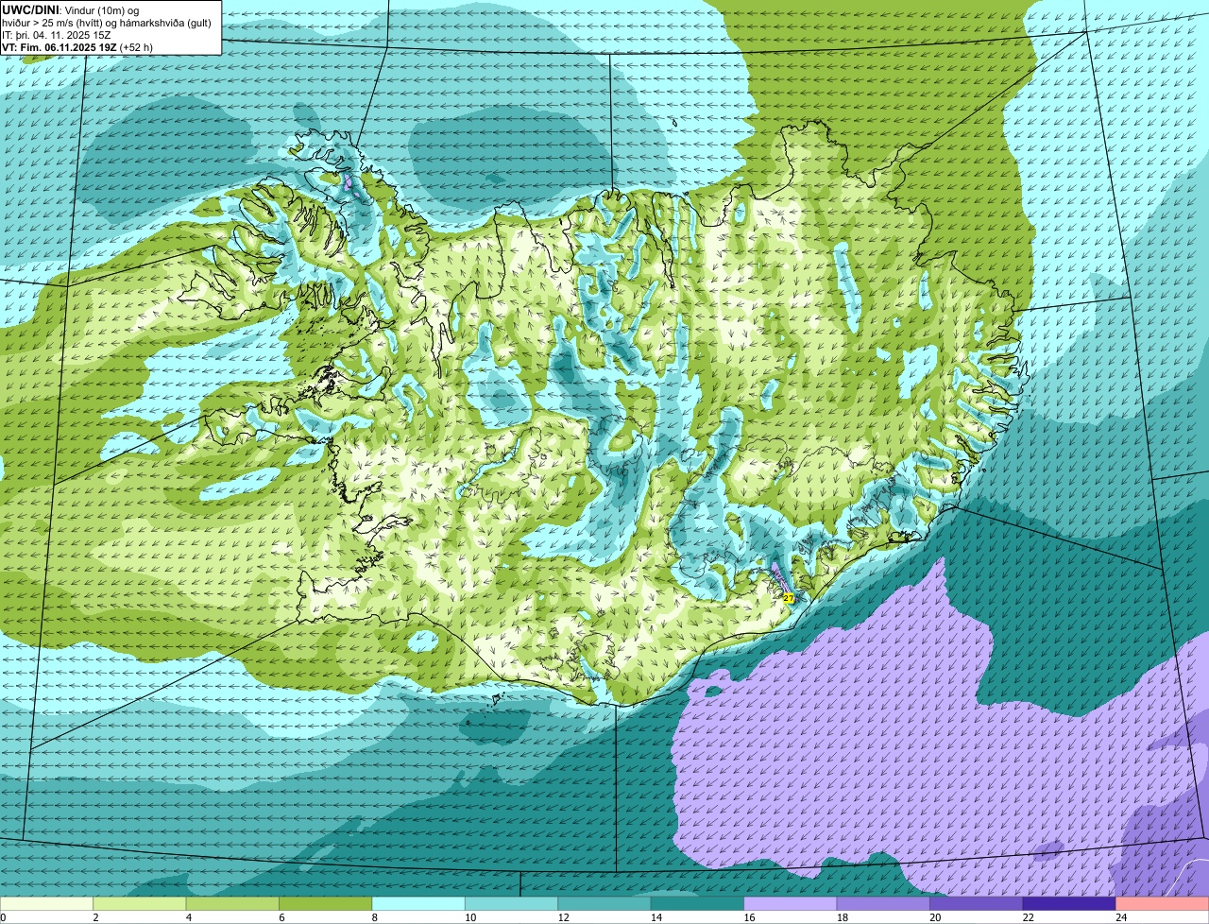Click the yellow 27 gust marker
Image resolution: width=1209 pixels, height=924 pixels.
click(x=789, y=598)
